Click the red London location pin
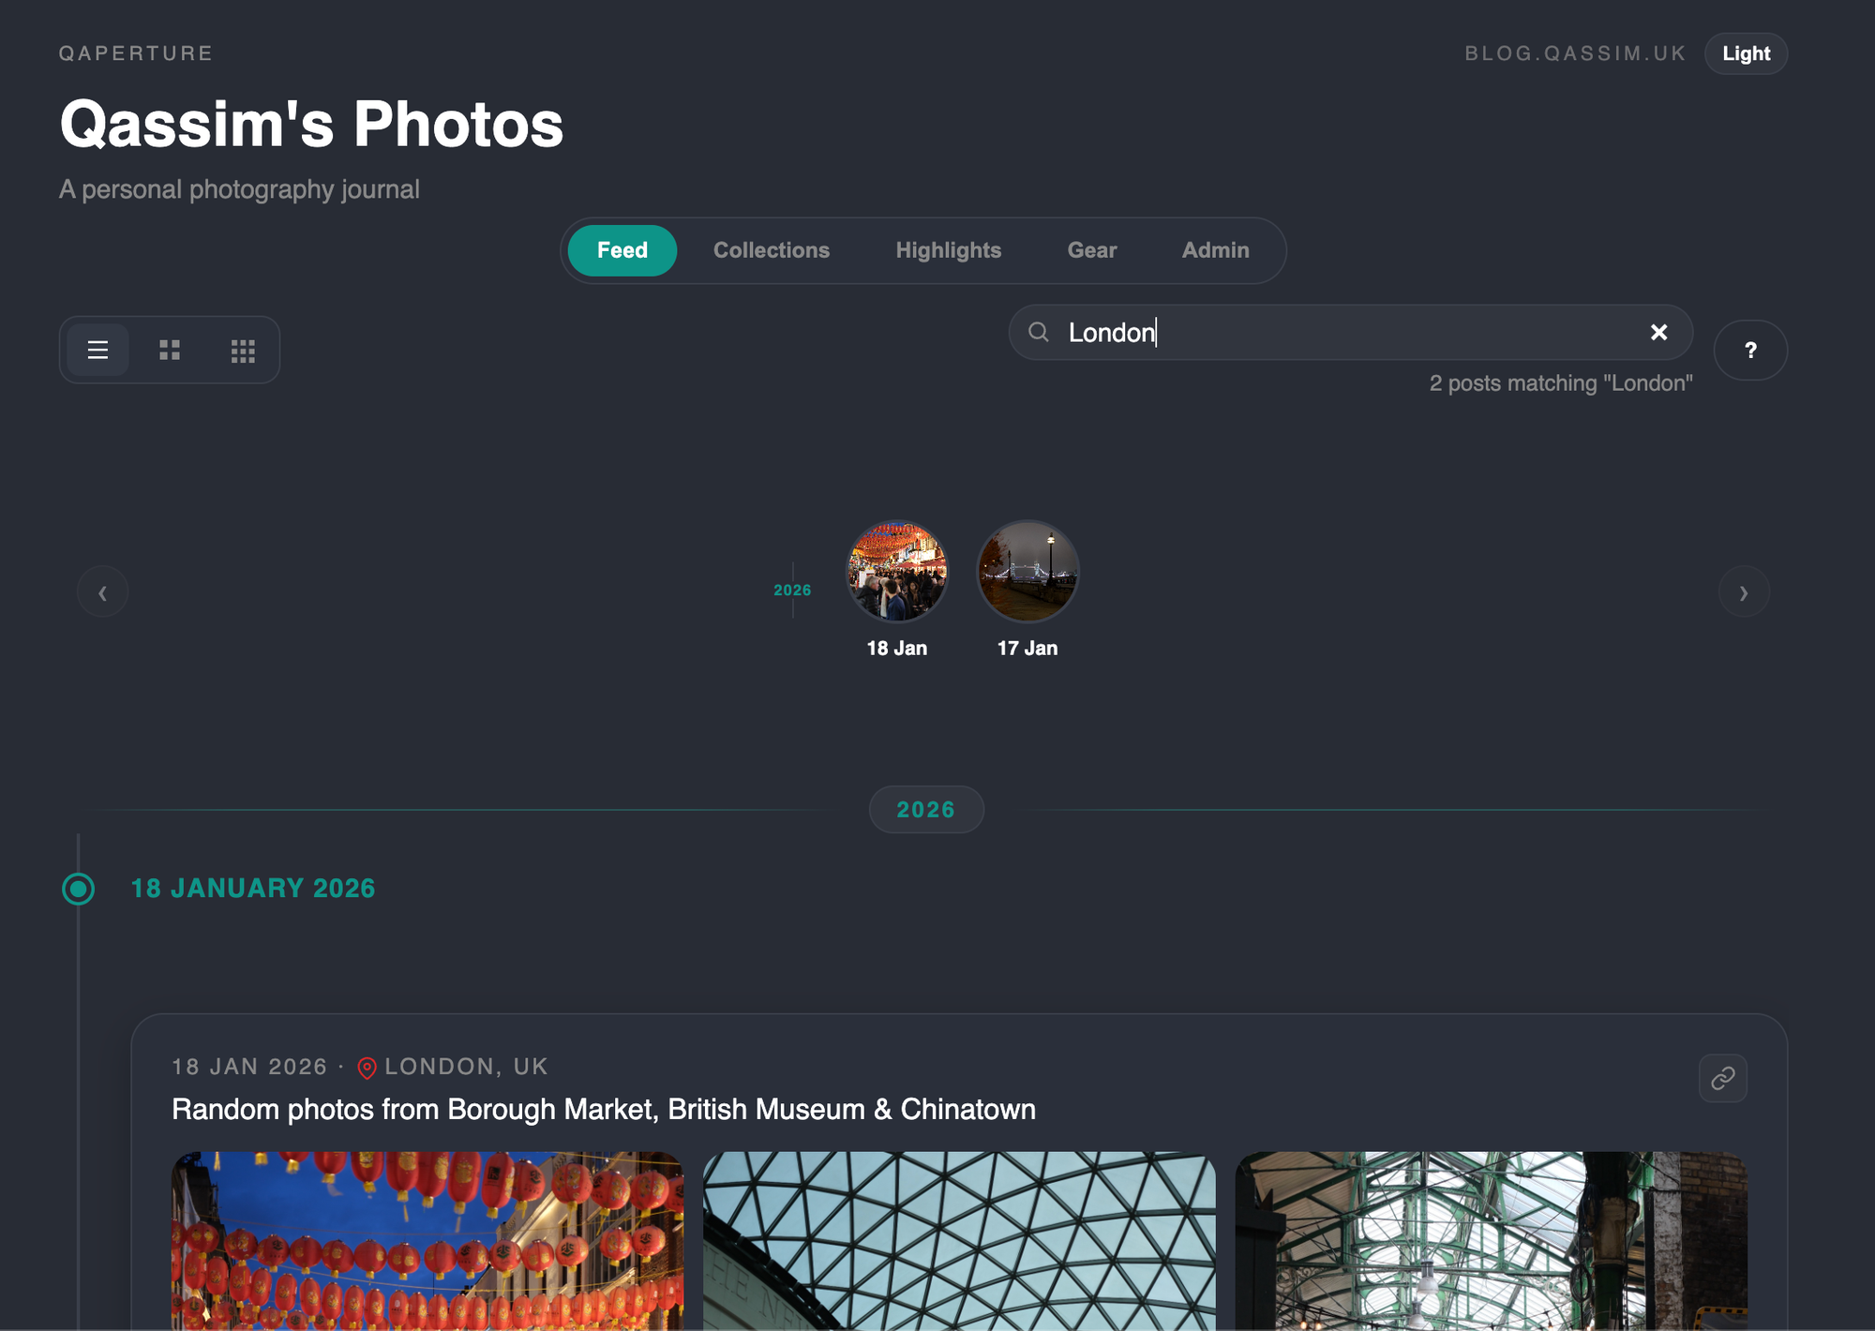Viewport: 1875px width, 1331px height. point(367,1068)
